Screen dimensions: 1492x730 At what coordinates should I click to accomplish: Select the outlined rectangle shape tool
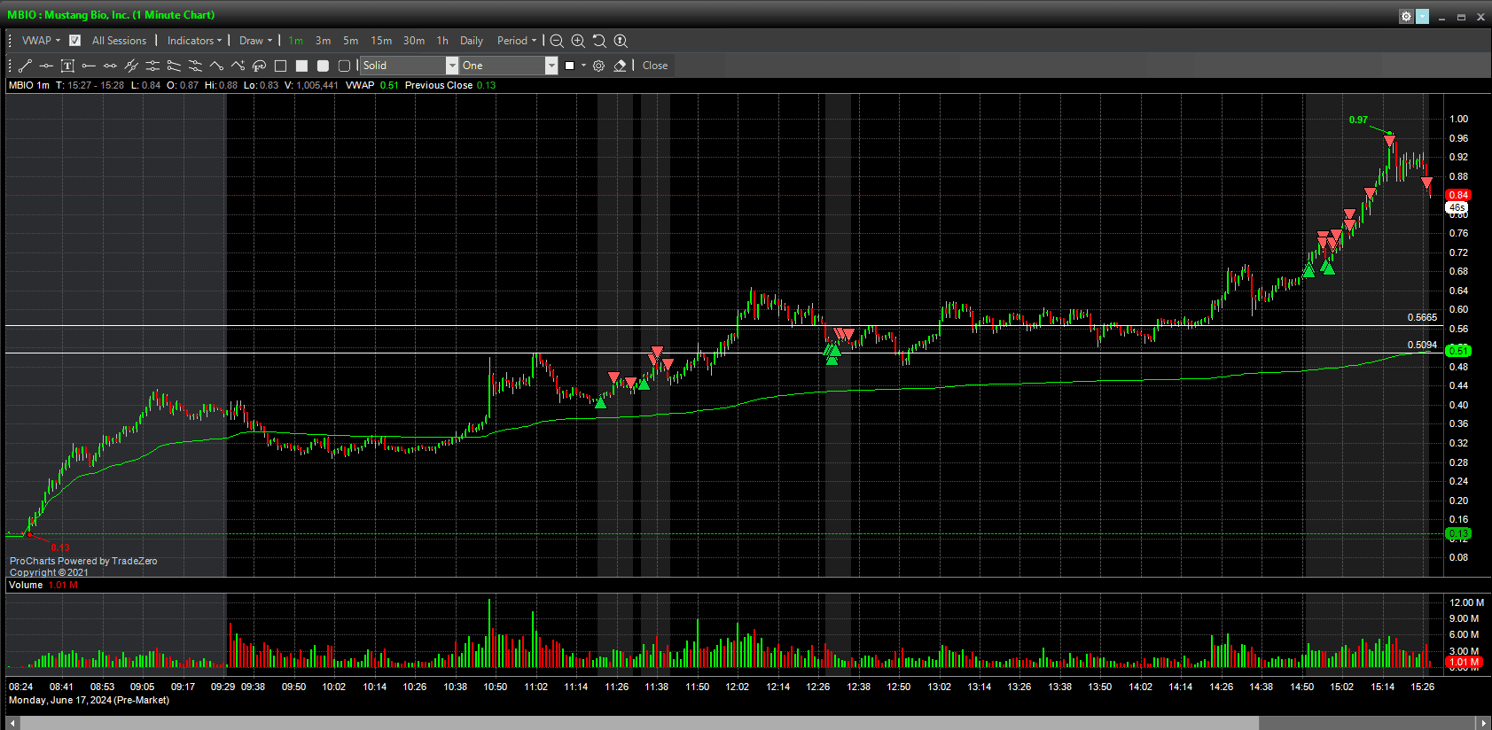280,66
